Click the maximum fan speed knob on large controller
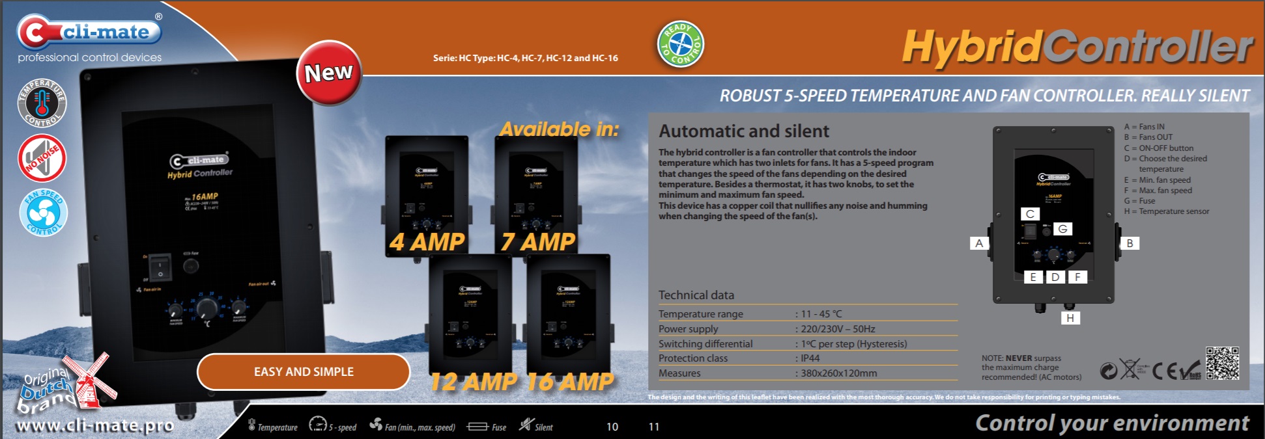 pos(239,306)
